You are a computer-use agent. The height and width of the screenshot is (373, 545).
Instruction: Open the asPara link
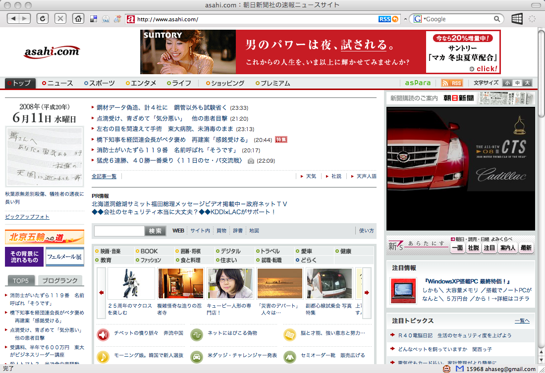[418, 83]
